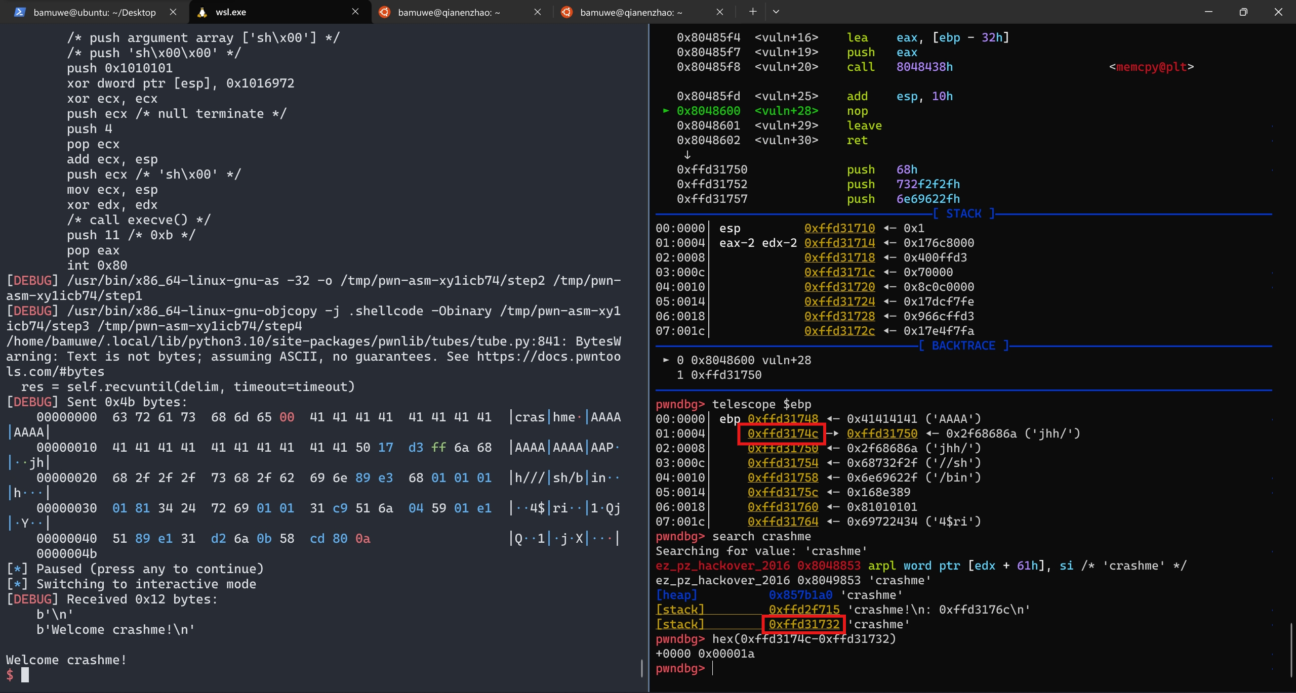
Task: Click telescope address 0xffd3175c
Action: pos(783,492)
